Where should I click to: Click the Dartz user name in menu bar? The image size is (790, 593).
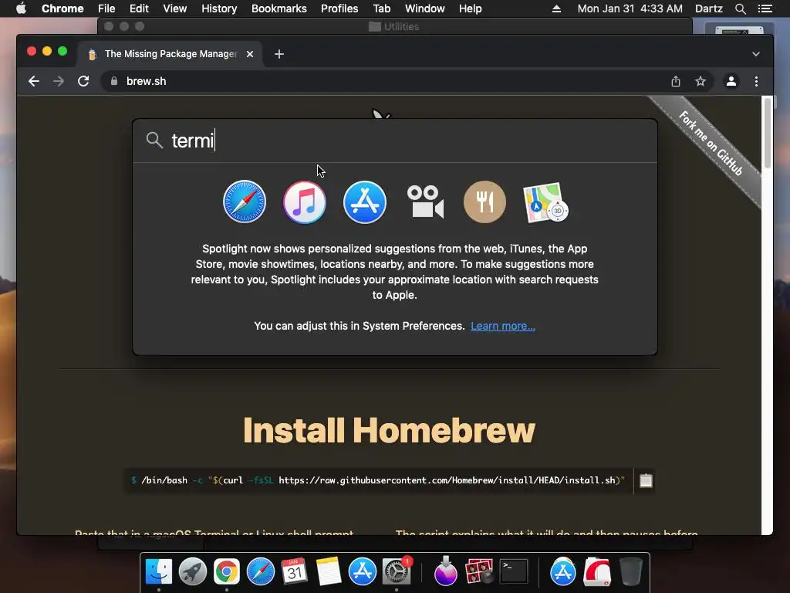tap(708, 8)
